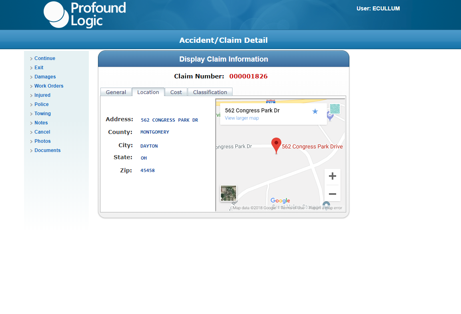
Task: Click the red map pin marker
Action: [x=276, y=146]
